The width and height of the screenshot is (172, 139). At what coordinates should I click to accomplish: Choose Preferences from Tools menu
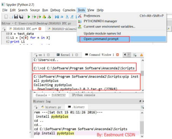(121, 16)
